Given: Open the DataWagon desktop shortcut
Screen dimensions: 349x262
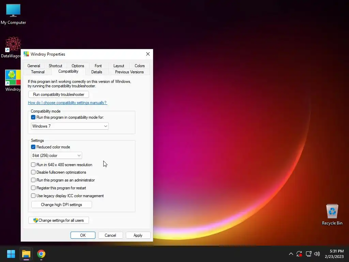Looking at the screenshot, I should tap(11, 47).
